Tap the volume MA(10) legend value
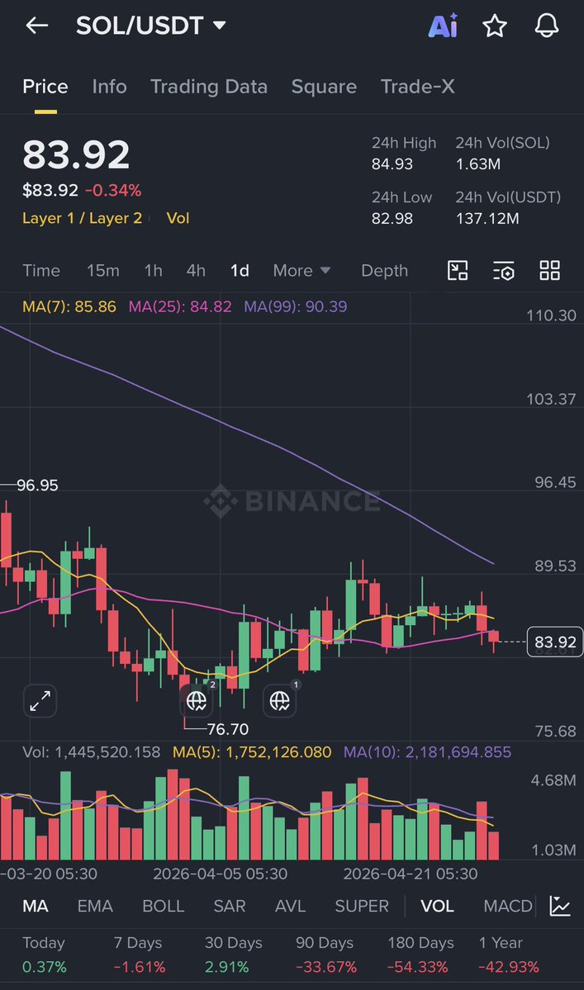The height and width of the screenshot is (990, 584). tap(427, 752)
